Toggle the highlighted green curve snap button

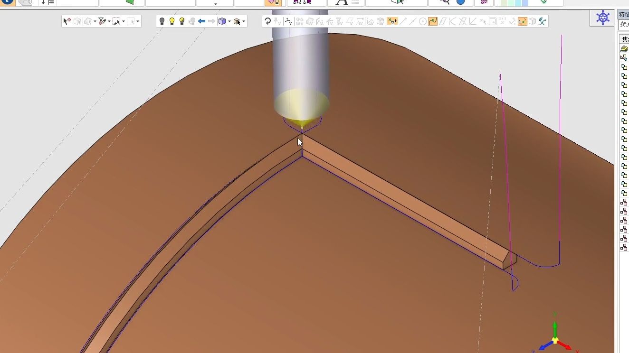(432, 21)
